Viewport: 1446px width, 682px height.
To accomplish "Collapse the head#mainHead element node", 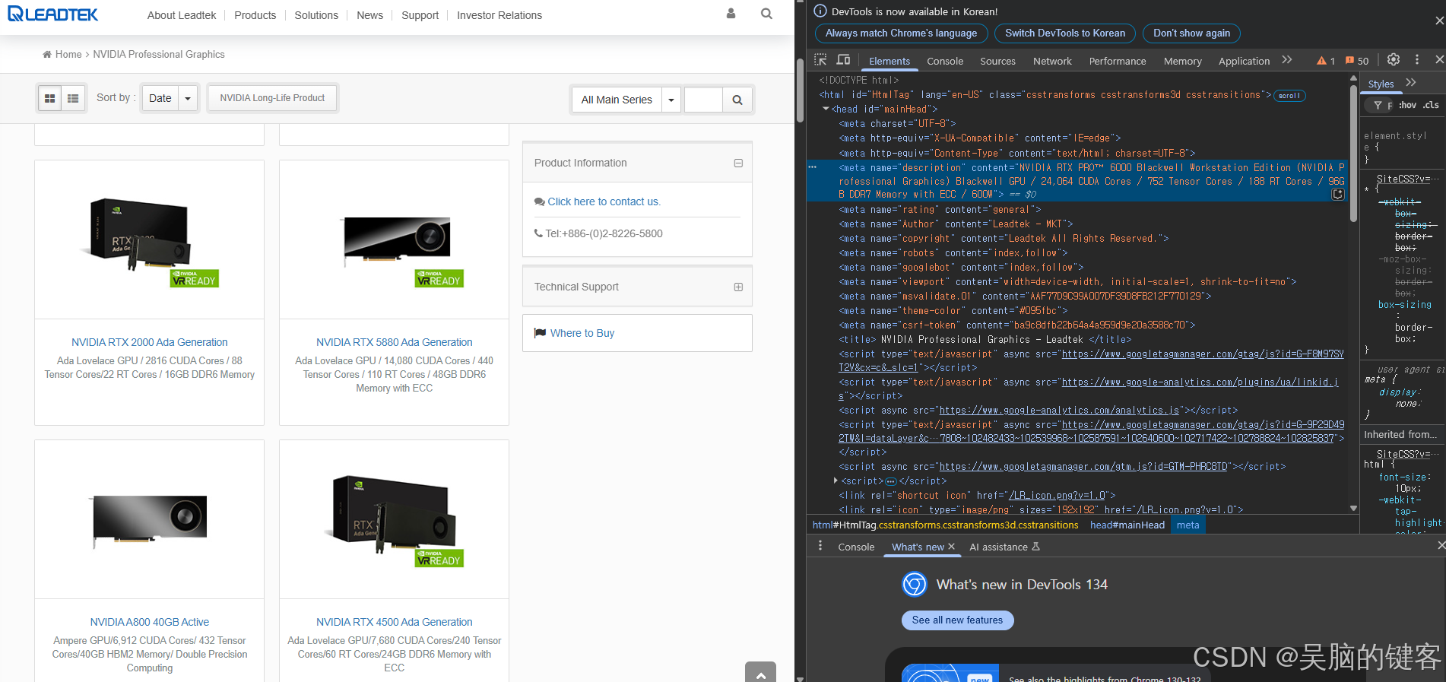I will pyautogui.click(x=826, y=109).
